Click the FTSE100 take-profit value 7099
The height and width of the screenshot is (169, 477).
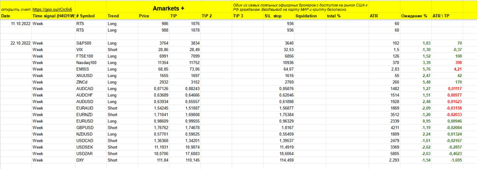pos(195,57)
